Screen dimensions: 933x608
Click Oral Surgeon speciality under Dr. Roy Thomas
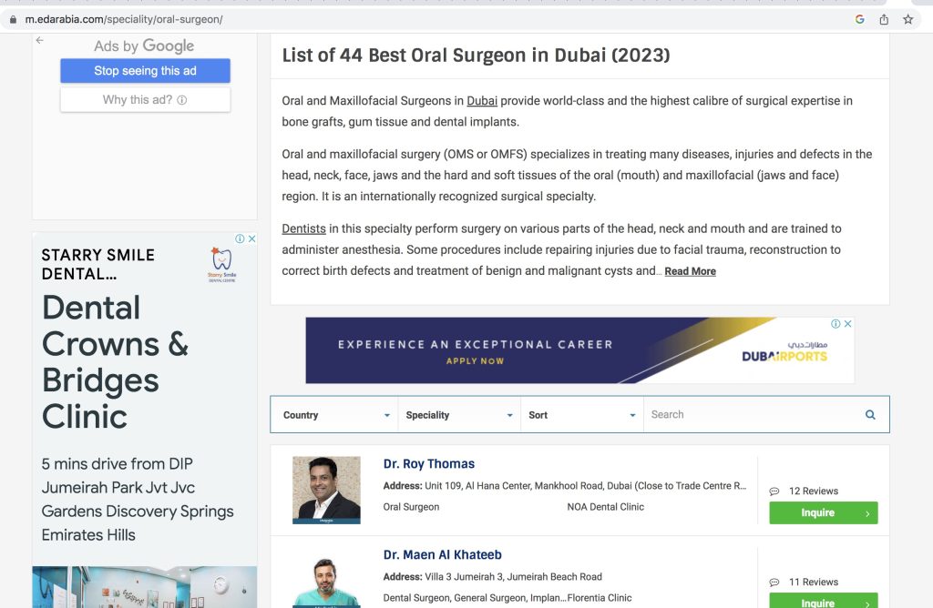click(411, 507)
